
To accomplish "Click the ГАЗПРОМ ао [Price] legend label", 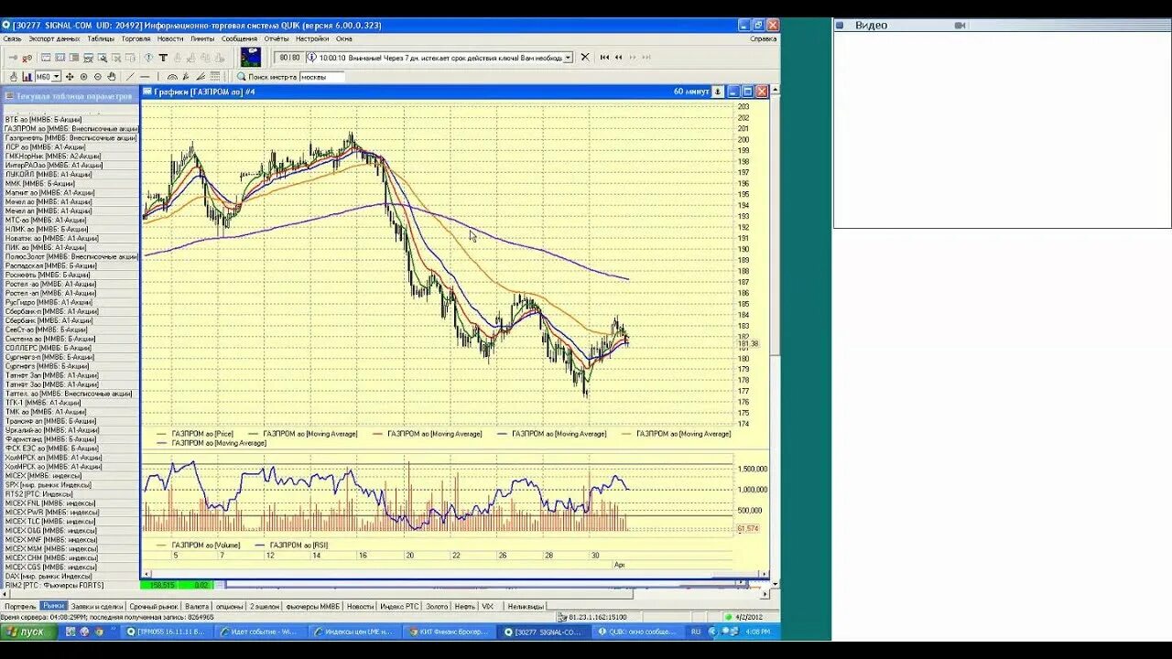I will [x=202, y=434].
